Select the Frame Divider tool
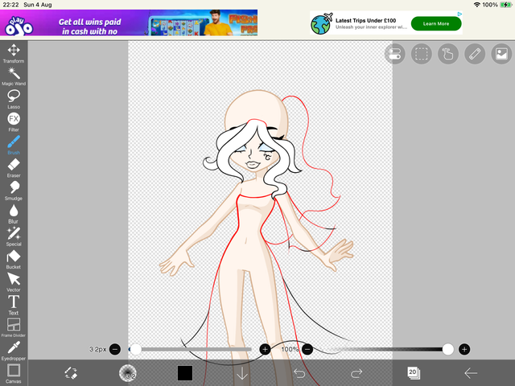 tap(14, 328)
